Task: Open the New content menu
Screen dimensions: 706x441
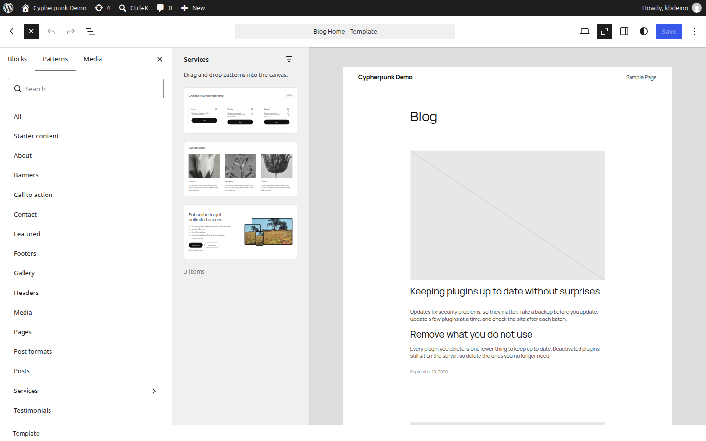Action: [x=193, y=8]
